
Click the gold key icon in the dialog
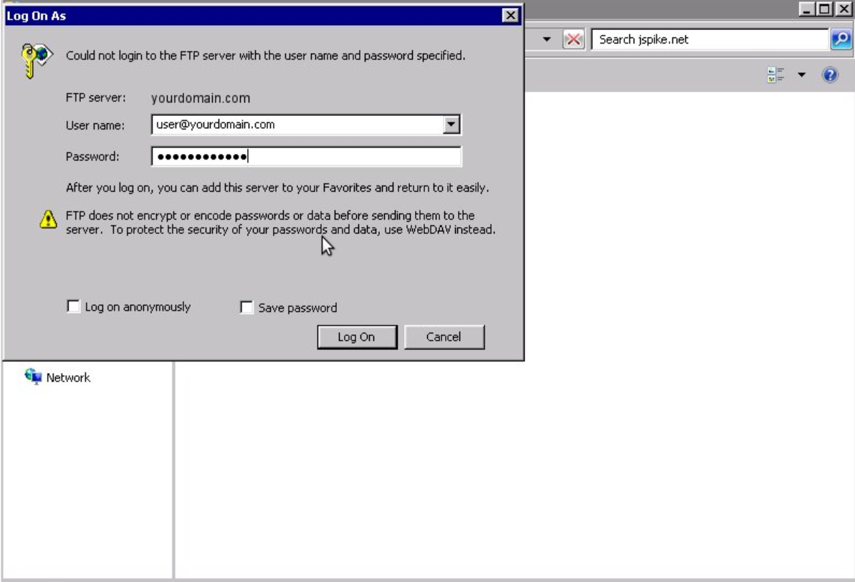(30, 52)
